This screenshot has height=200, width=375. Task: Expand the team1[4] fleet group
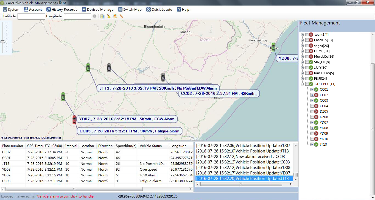pos(302,35)
